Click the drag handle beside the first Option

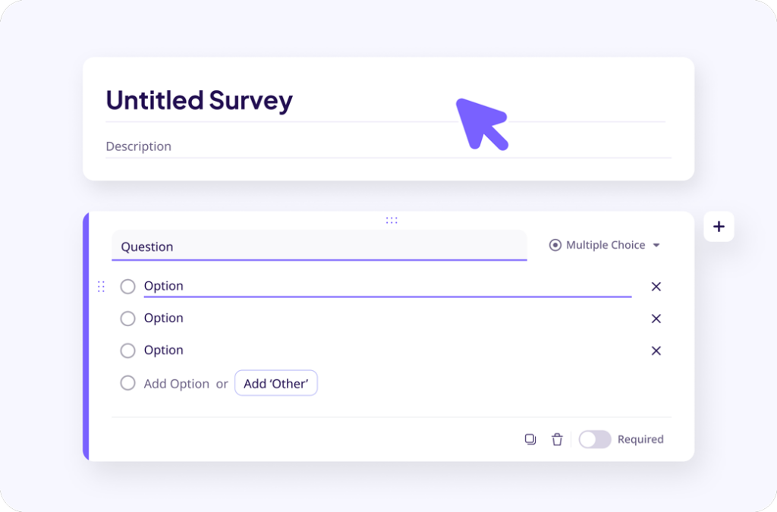click(101, 287)
